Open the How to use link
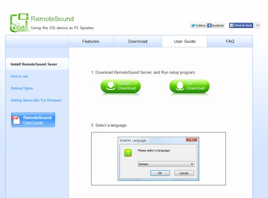Image resolution: width=268 pixels, height=198 pixels. click(x=19, y=76)
